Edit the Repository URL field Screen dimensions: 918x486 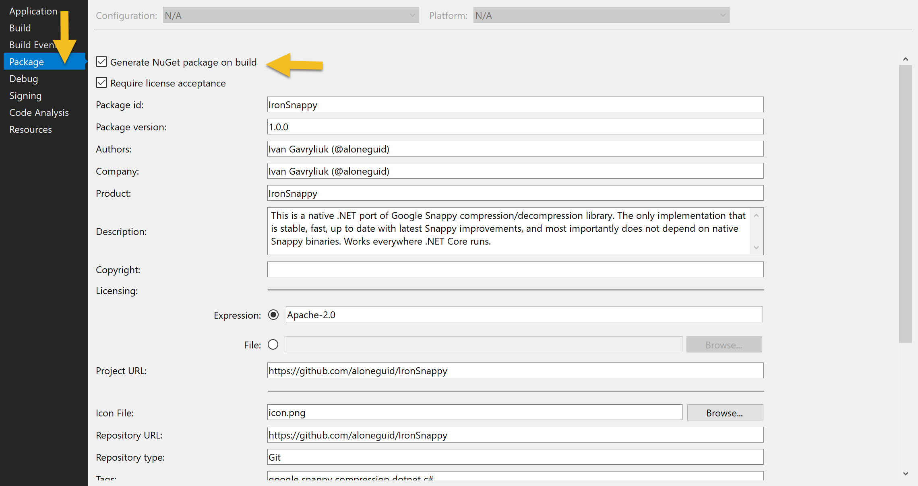point(515,435)
